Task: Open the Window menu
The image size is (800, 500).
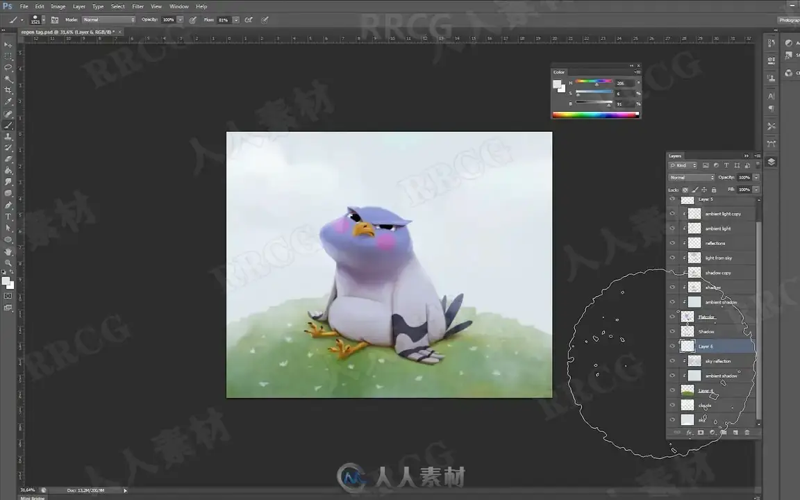Action: (x=178, y=7)
